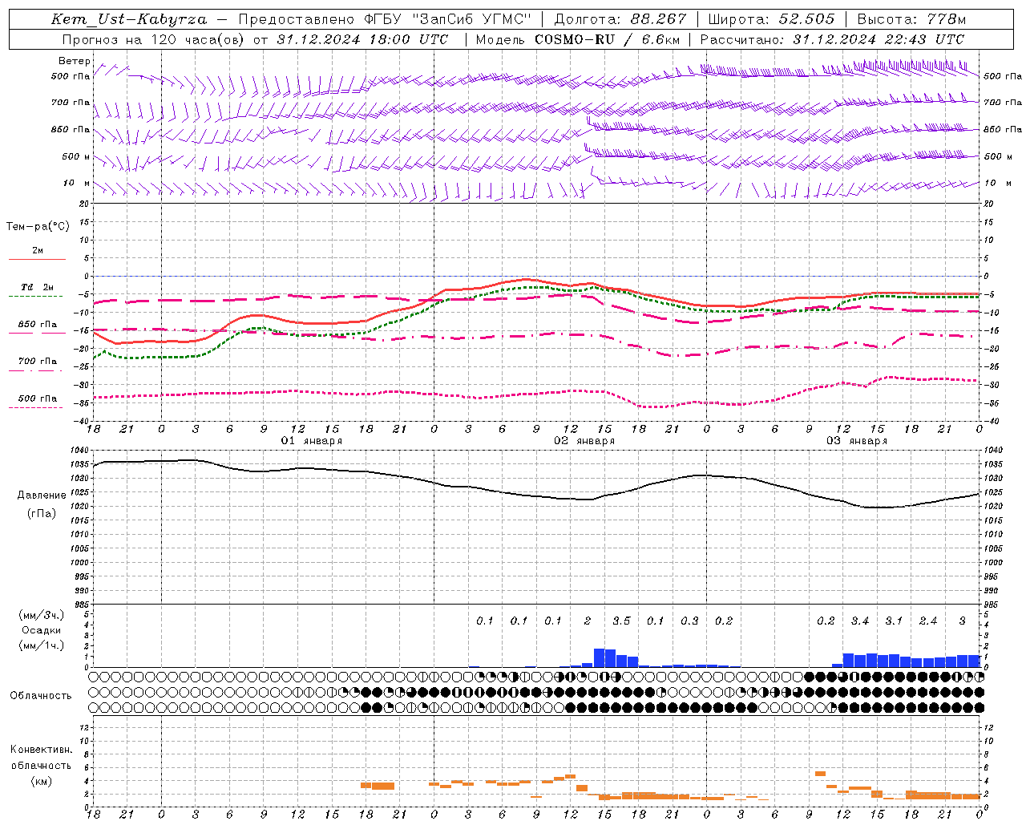Click the computed time 31.12.2024 22:43 UTC

[878, 39]
